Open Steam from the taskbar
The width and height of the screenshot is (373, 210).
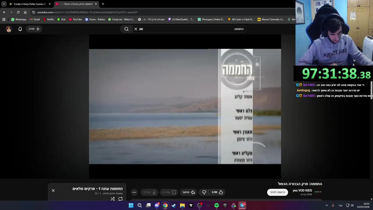174,205
